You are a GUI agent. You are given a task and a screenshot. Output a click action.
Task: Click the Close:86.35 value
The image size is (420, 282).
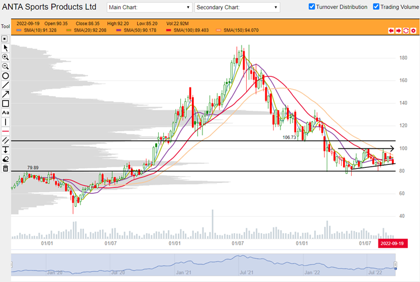click(87, 23)
